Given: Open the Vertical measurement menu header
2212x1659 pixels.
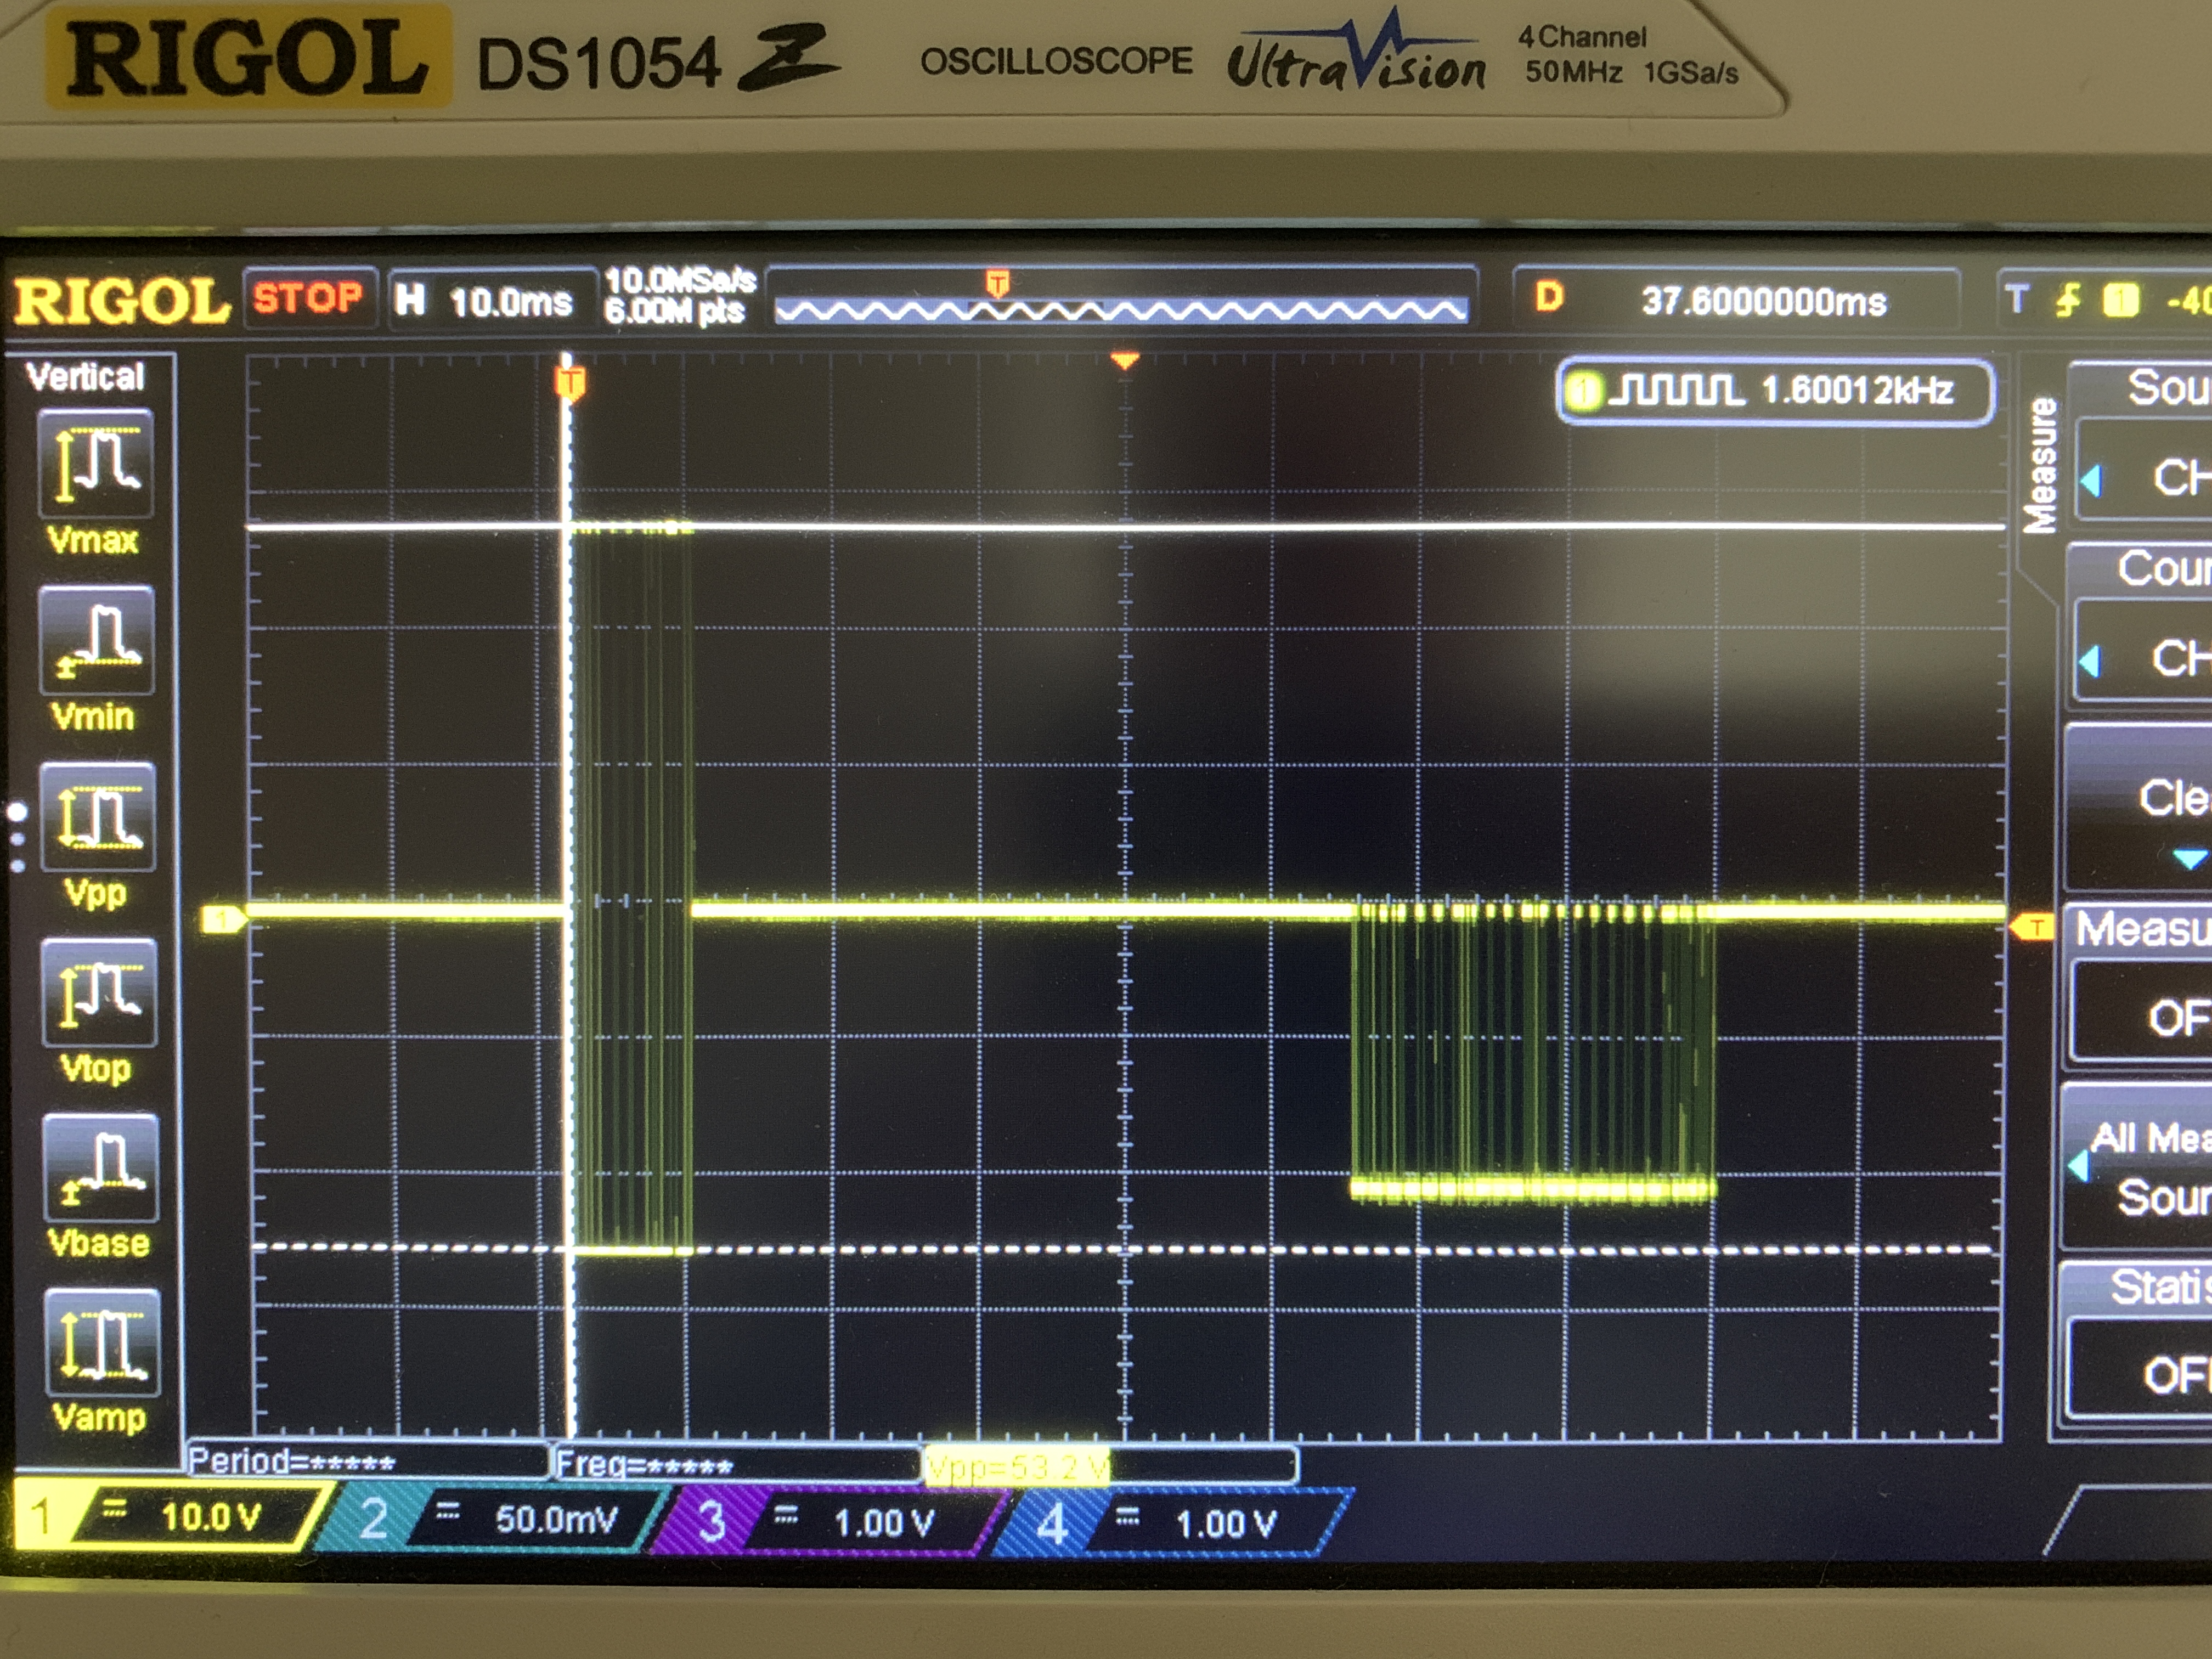Looking at the screenshot, I should point(86,377).
